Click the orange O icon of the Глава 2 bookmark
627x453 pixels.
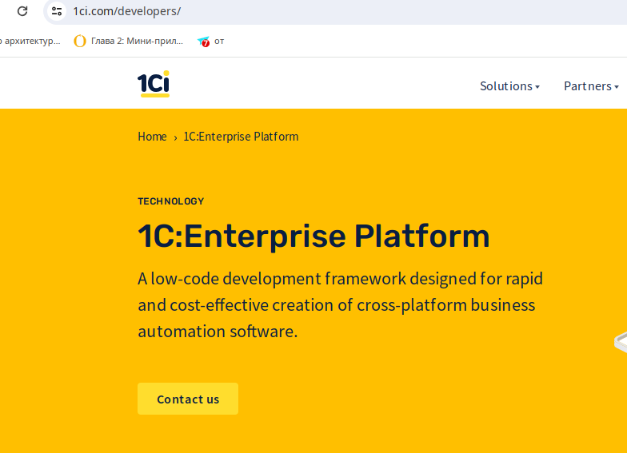coord(80,42)
